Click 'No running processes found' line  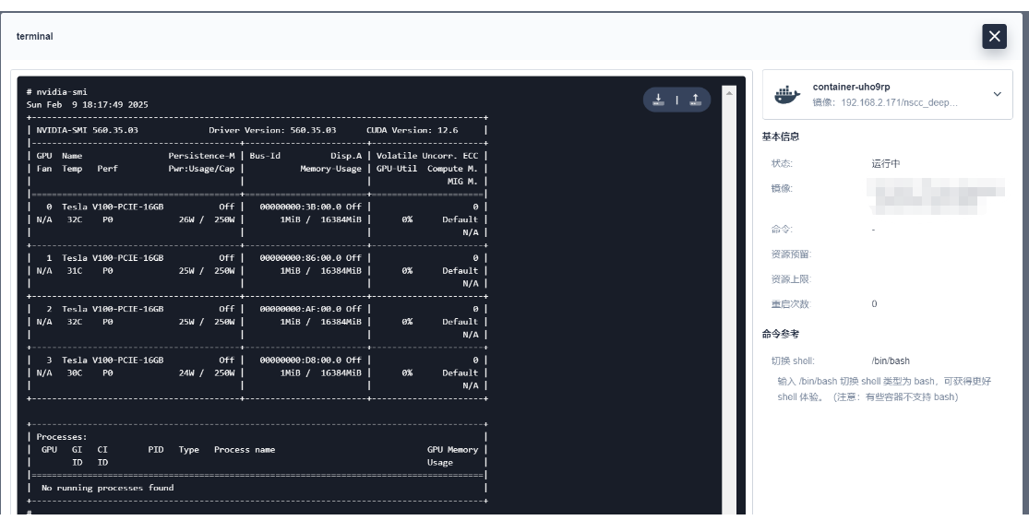108,488
